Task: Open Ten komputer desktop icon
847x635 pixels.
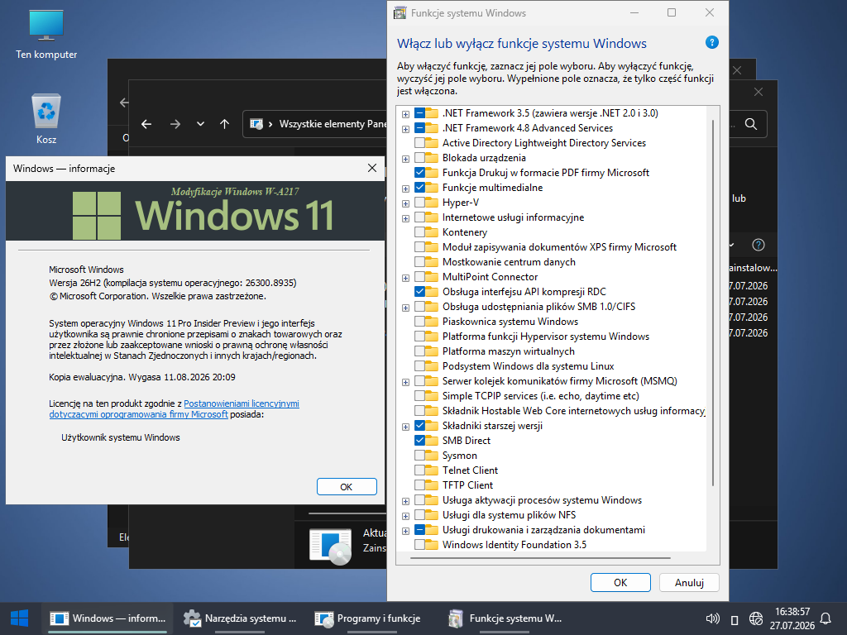Action: [46, 34]
